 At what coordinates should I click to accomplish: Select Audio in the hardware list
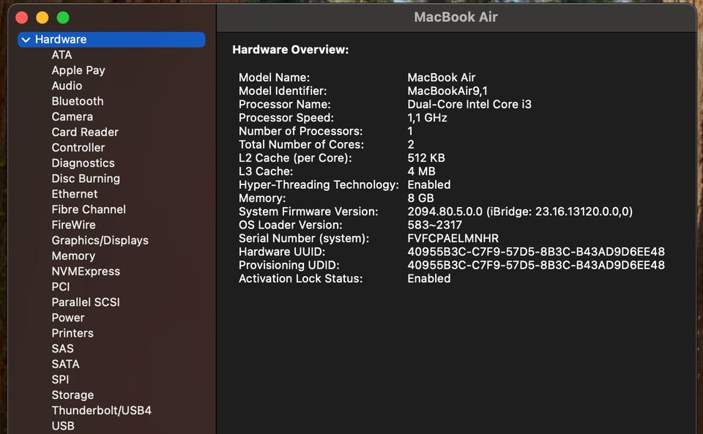coord(67,86)
